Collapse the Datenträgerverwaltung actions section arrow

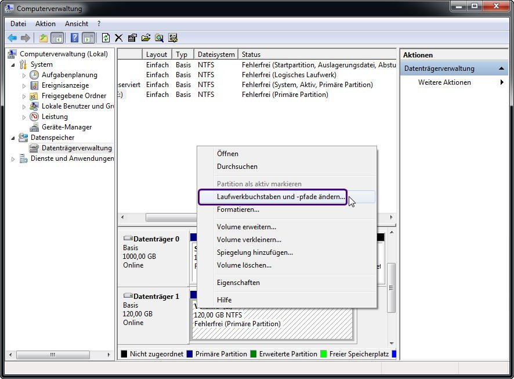(501, 68)
